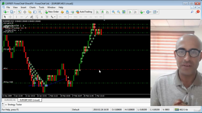Select the H4 timeframe

(86, 17)
